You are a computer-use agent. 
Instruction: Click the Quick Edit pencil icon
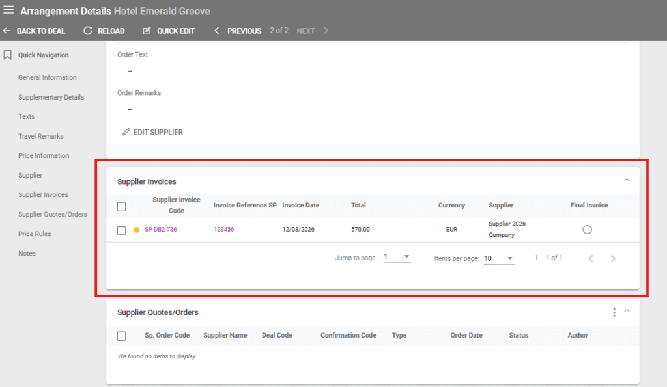click(147, 31)
